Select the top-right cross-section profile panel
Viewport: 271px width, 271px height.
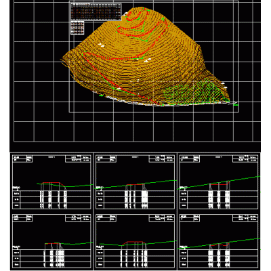219,182
